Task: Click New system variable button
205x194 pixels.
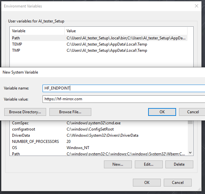Action: point(118,164)
